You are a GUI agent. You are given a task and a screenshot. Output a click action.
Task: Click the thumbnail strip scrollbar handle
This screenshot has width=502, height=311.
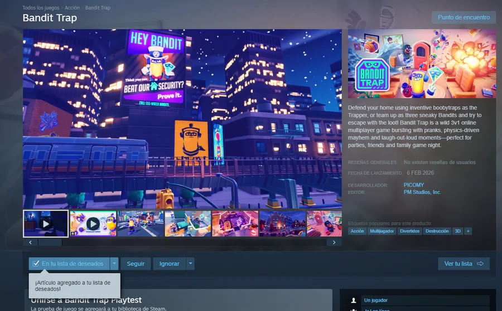coord(50,242)
